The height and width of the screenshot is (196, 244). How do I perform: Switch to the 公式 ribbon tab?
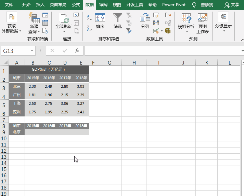76,5
